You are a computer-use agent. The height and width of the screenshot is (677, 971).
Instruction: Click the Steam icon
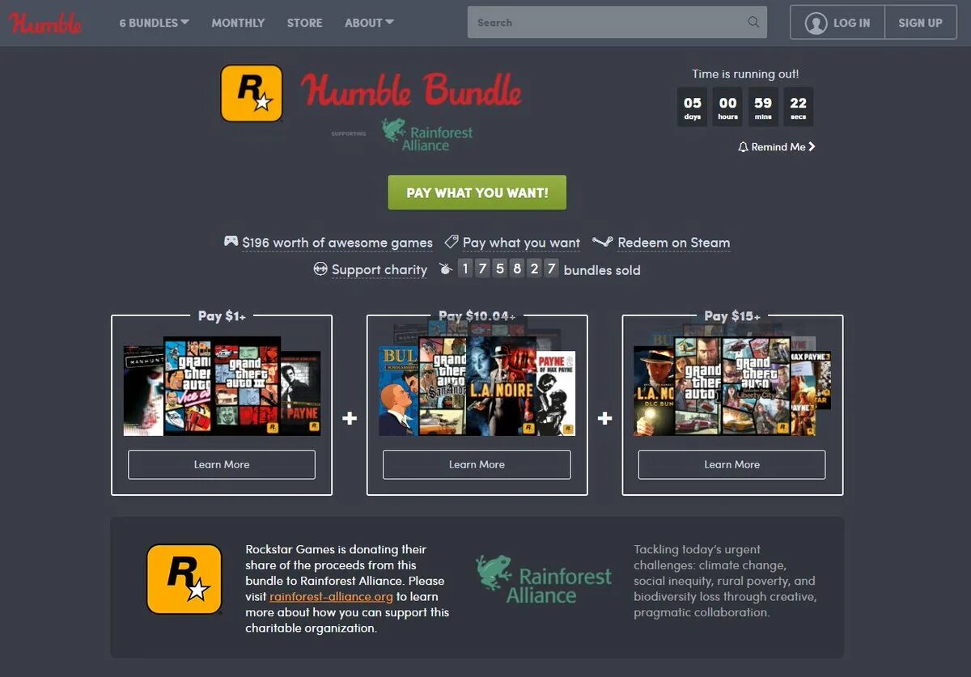pyautogui.click(x=602, y=241)
